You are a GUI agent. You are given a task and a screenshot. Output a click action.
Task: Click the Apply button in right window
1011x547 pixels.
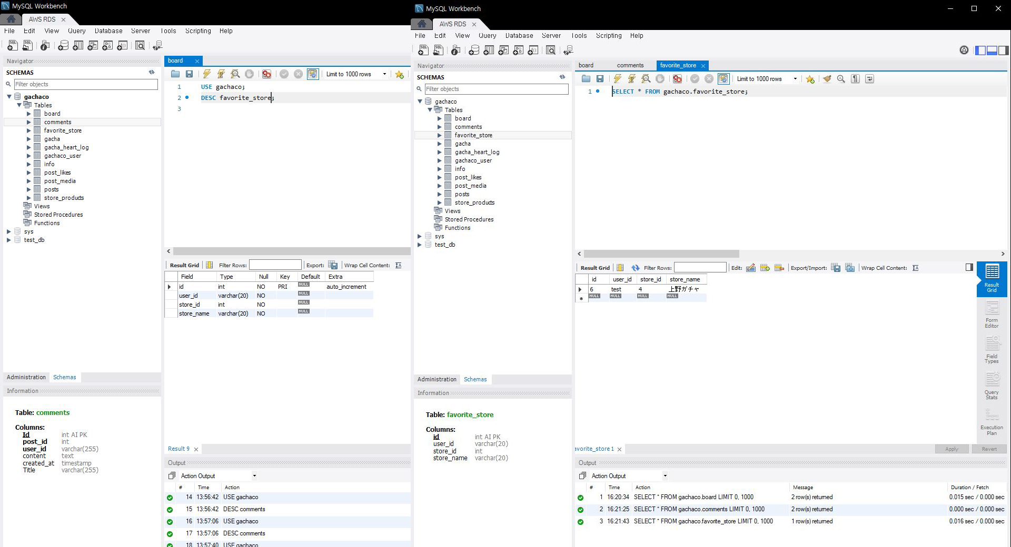click(952, 449)
